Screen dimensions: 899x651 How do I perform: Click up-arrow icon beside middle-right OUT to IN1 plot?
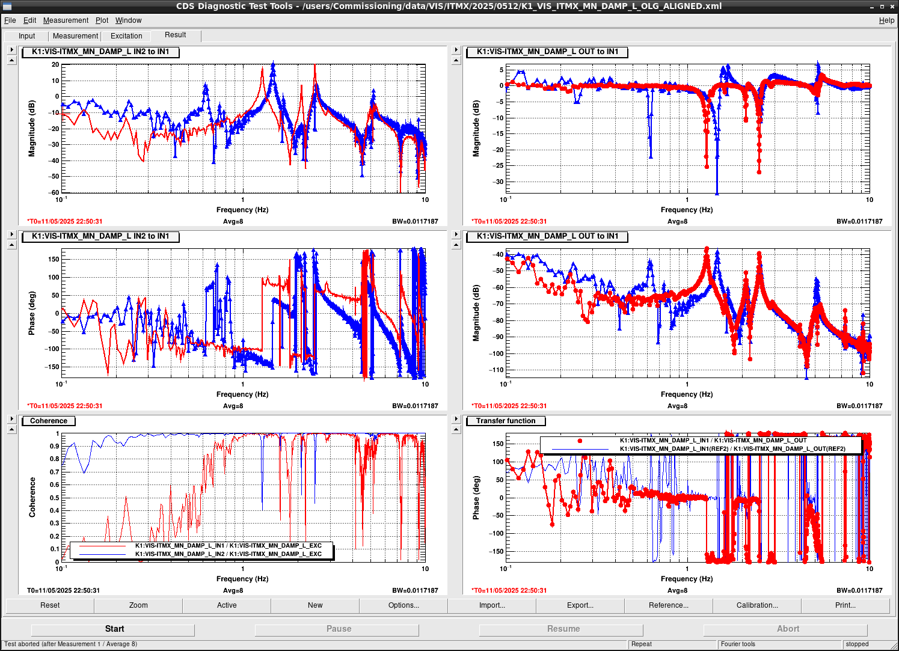(x=456, y=244)
